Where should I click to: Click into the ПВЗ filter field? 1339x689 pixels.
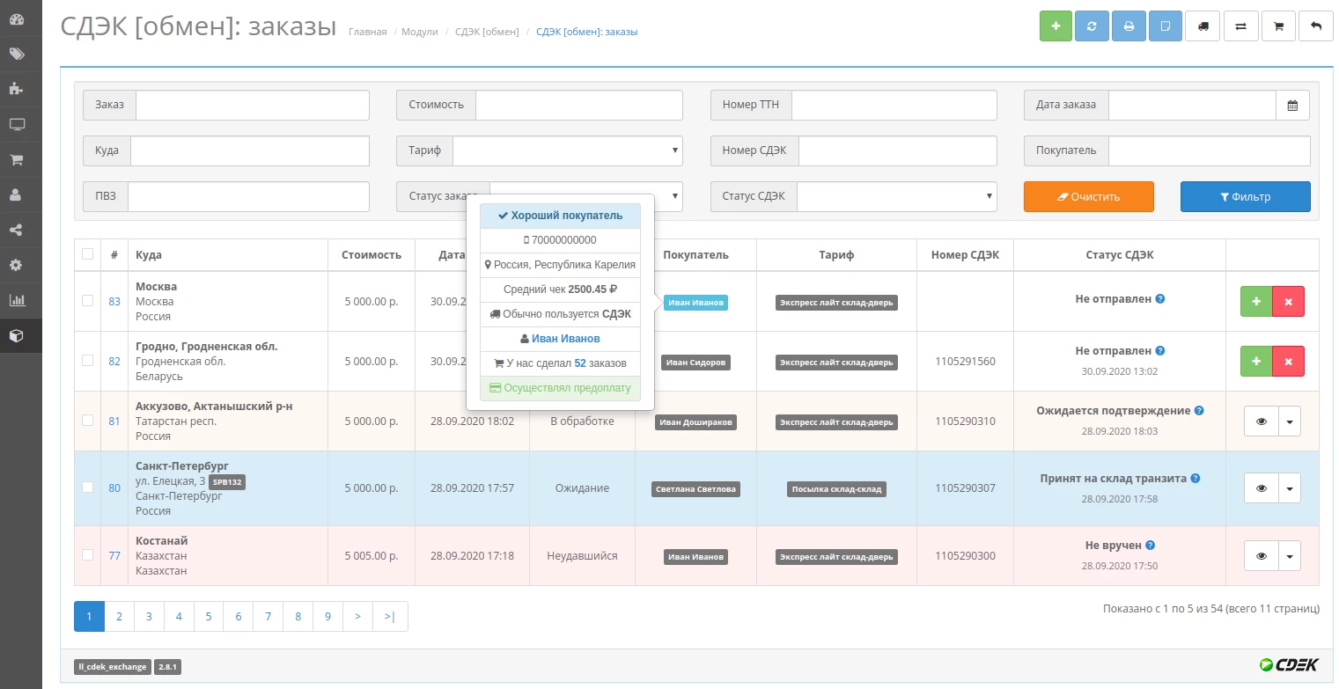(x=248, y=196)
